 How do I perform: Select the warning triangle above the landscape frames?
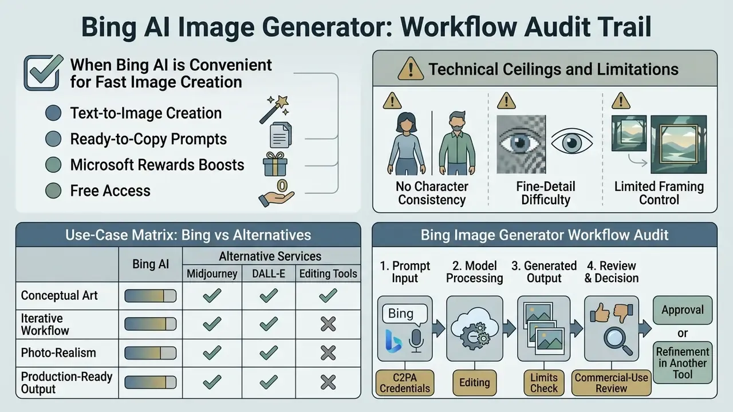[x=621, y=101]
